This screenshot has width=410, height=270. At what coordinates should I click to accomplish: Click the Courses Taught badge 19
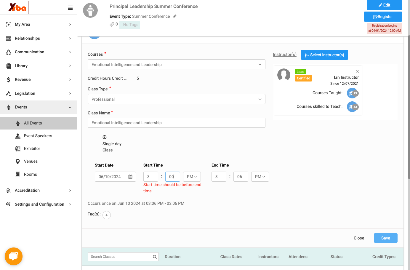[353, 93]
